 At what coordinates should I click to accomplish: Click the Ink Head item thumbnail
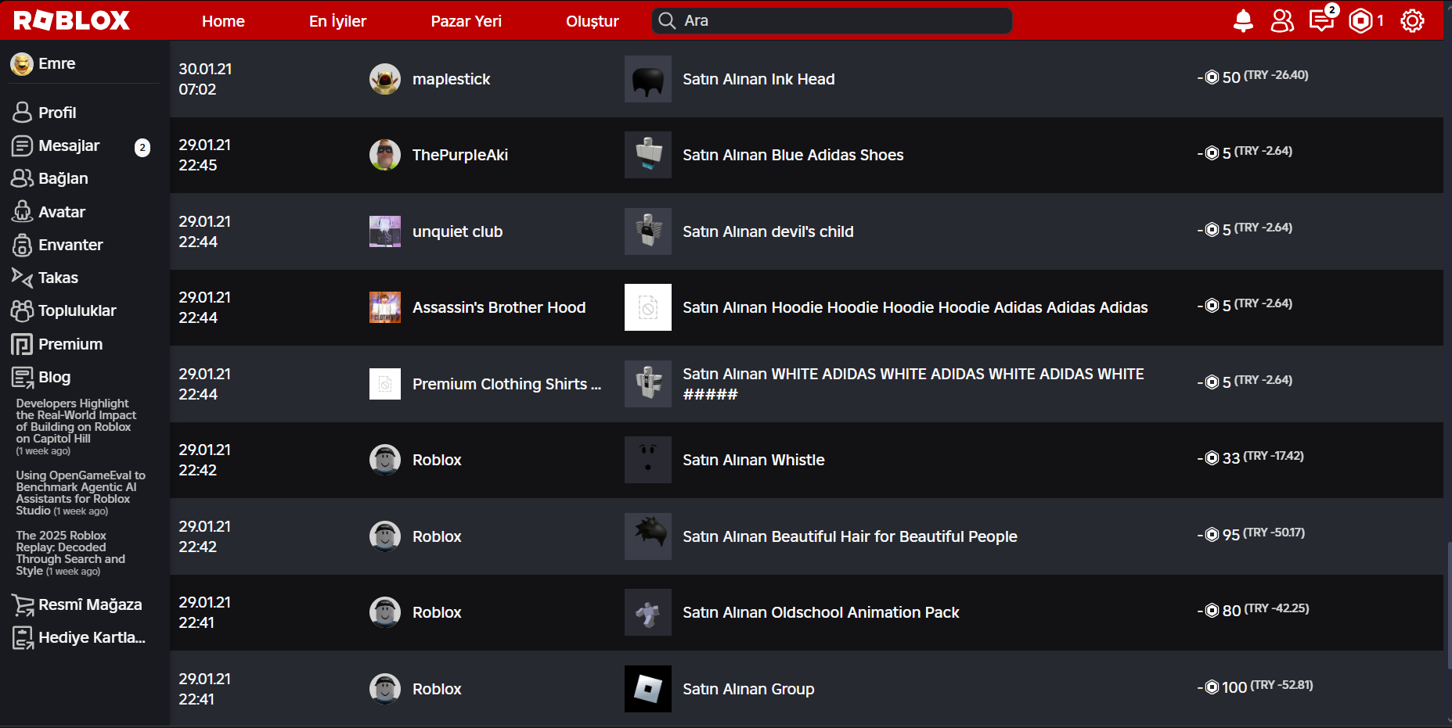coord(648,79)
